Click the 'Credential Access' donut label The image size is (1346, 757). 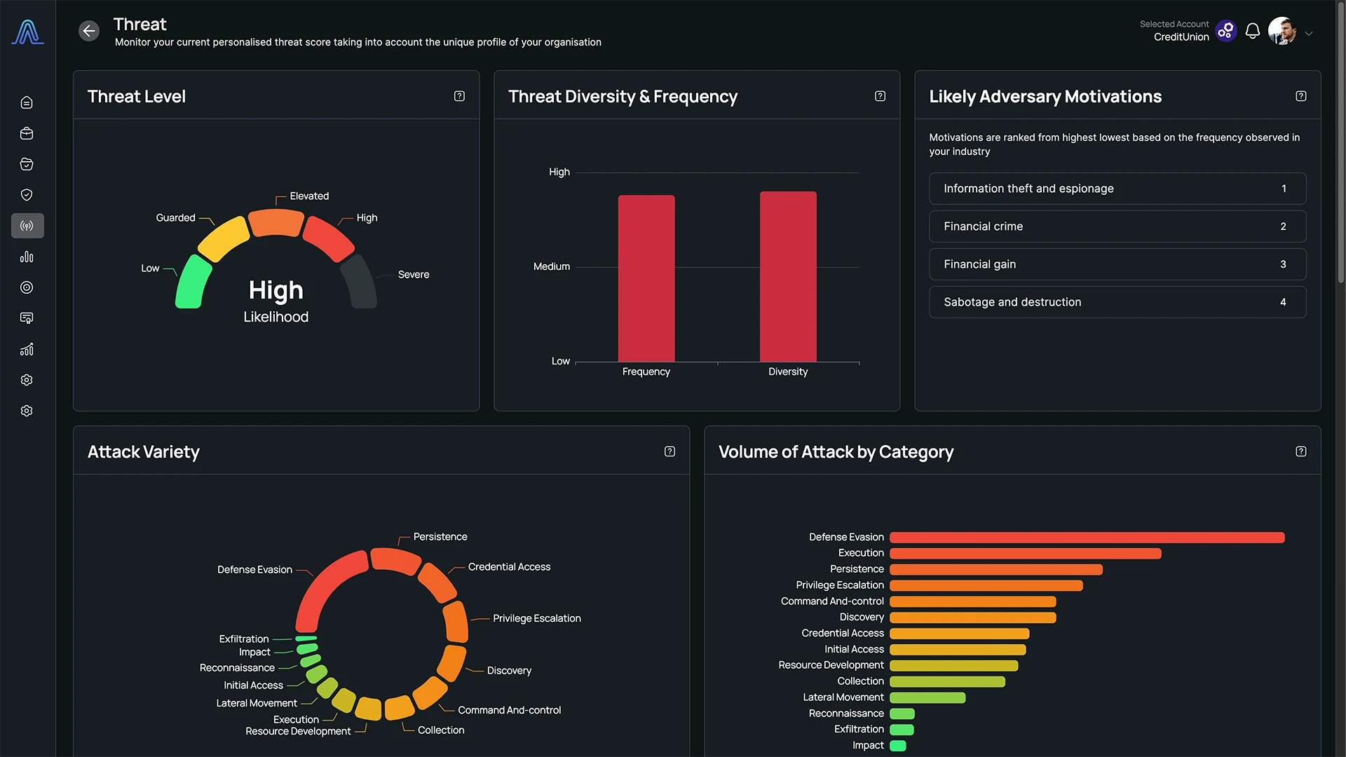(x=509, y=567)
